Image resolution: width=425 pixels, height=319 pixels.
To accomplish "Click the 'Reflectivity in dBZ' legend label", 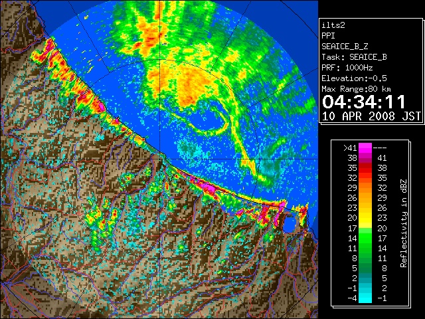I will coord(404,223).
